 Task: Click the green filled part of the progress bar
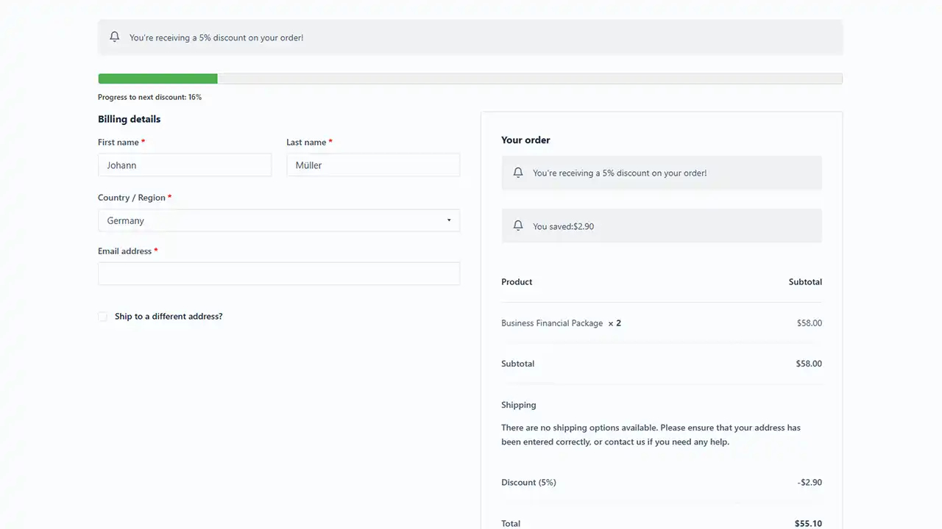tap(157, 79)
